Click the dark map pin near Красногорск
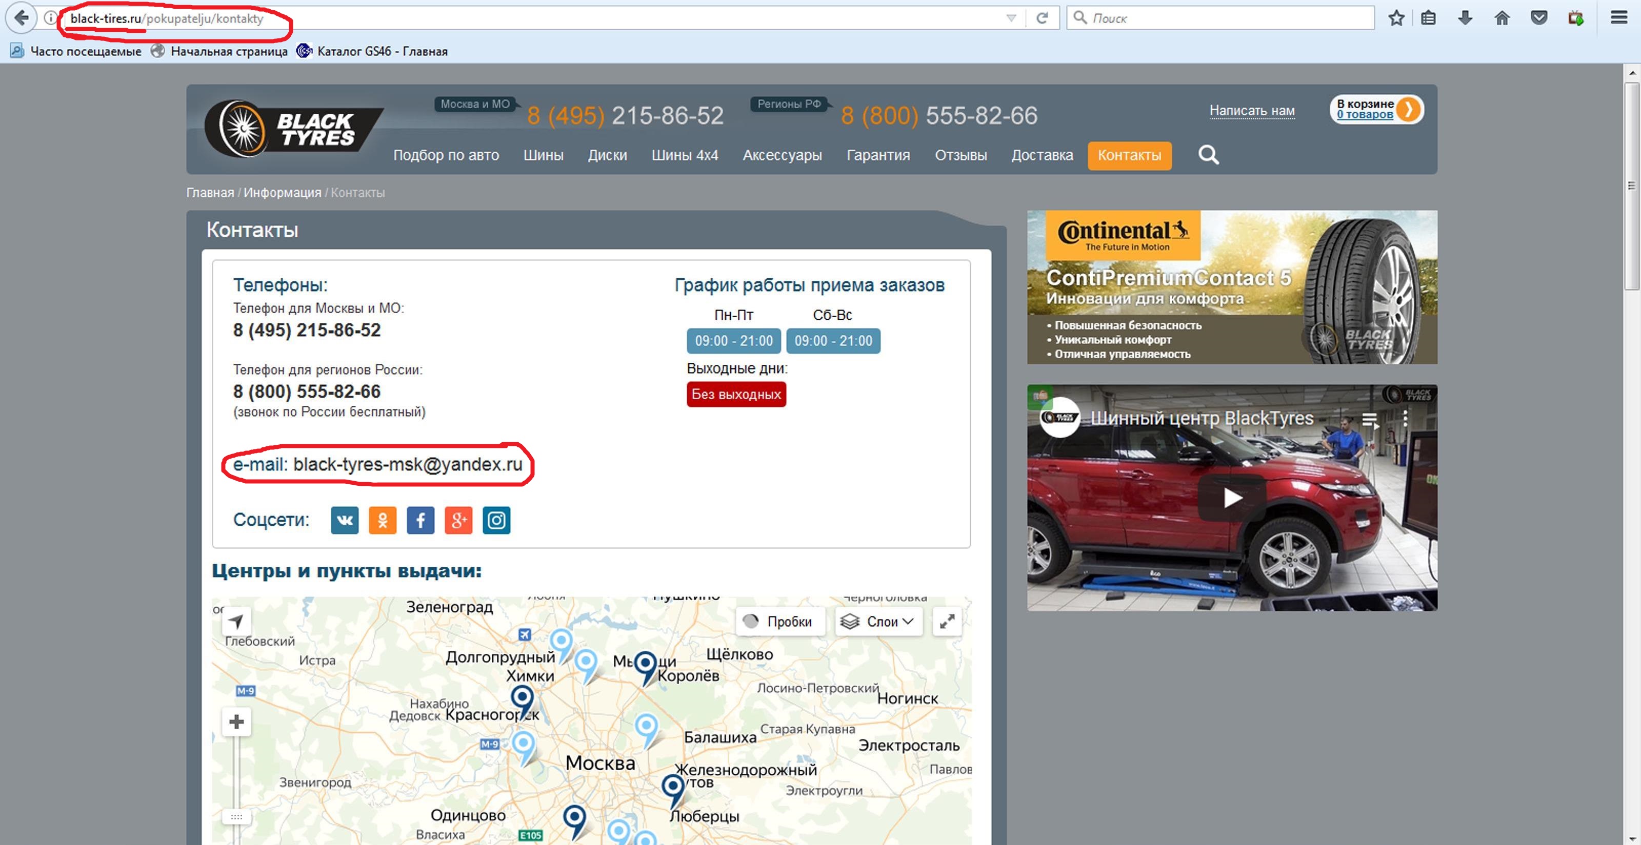Screen dimensions: 1641x845 pyautogui.click(x=523, y=702)
